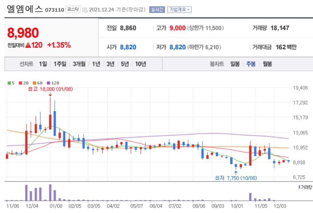Toggle the green 5-day moving average legend
This screenshot has width=313, height=213.
coord(10,83)
